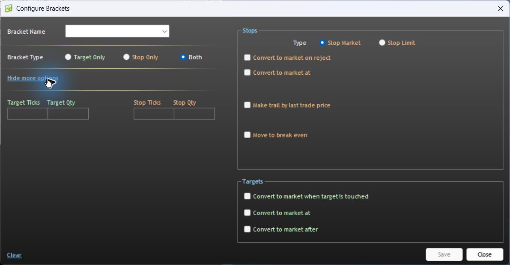This screenshot has height=265, width=510.
Task: Click the Close button
Action: point(485,255)
